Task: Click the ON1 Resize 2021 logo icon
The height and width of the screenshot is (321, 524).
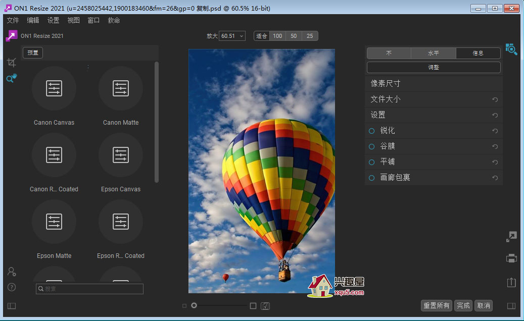Action: click(11, 36)
